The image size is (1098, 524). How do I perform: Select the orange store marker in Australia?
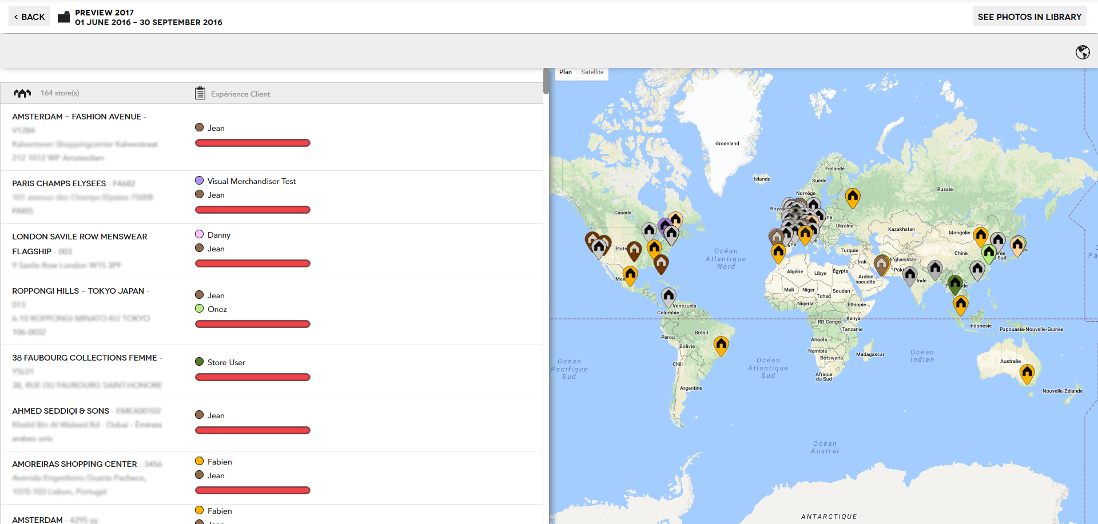tap(1027, 373)
